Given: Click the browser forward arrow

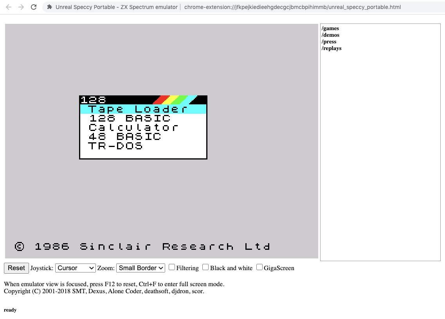Looking at the screenshot, I should (21, 7).
